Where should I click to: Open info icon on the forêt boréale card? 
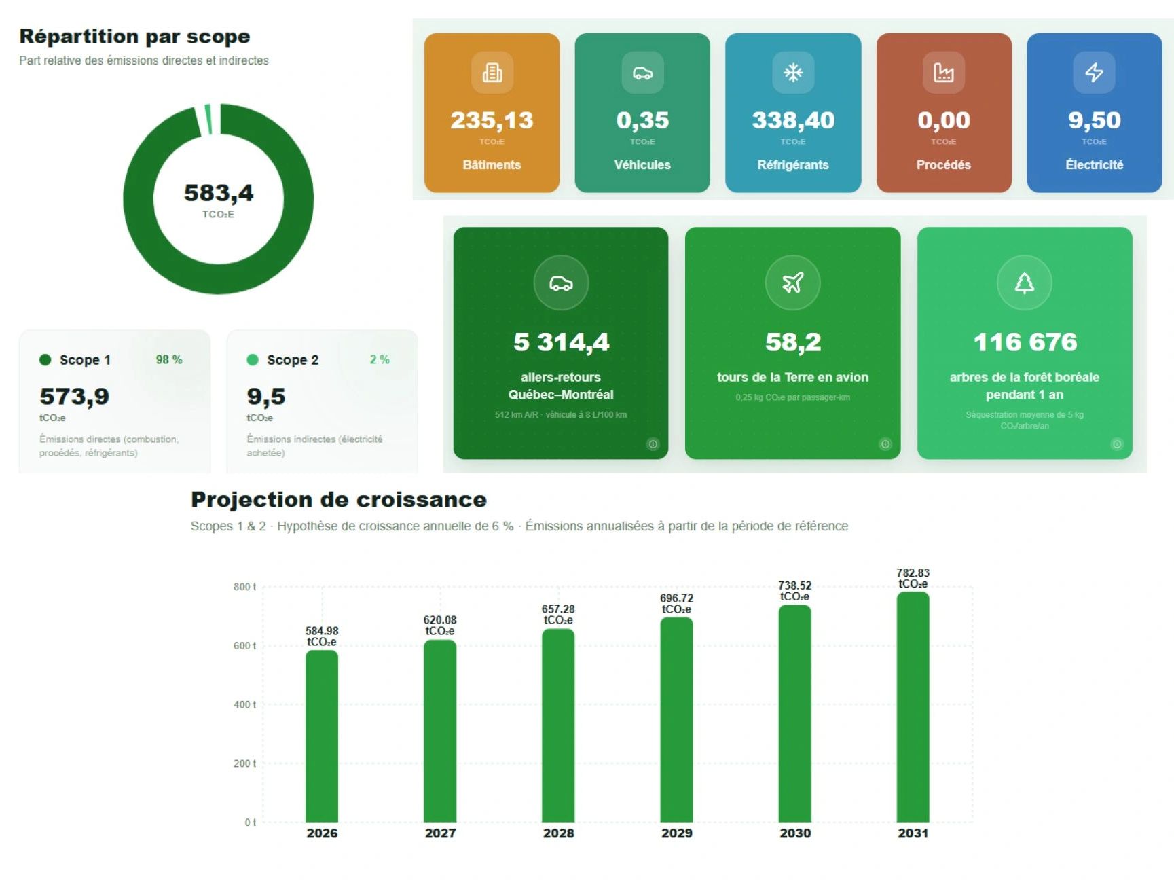click(1117, 444)
